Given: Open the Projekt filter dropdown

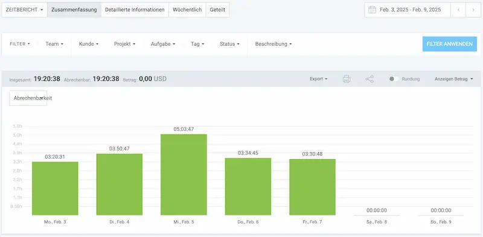Looking at the screenshot, I should tap(124, 44).
